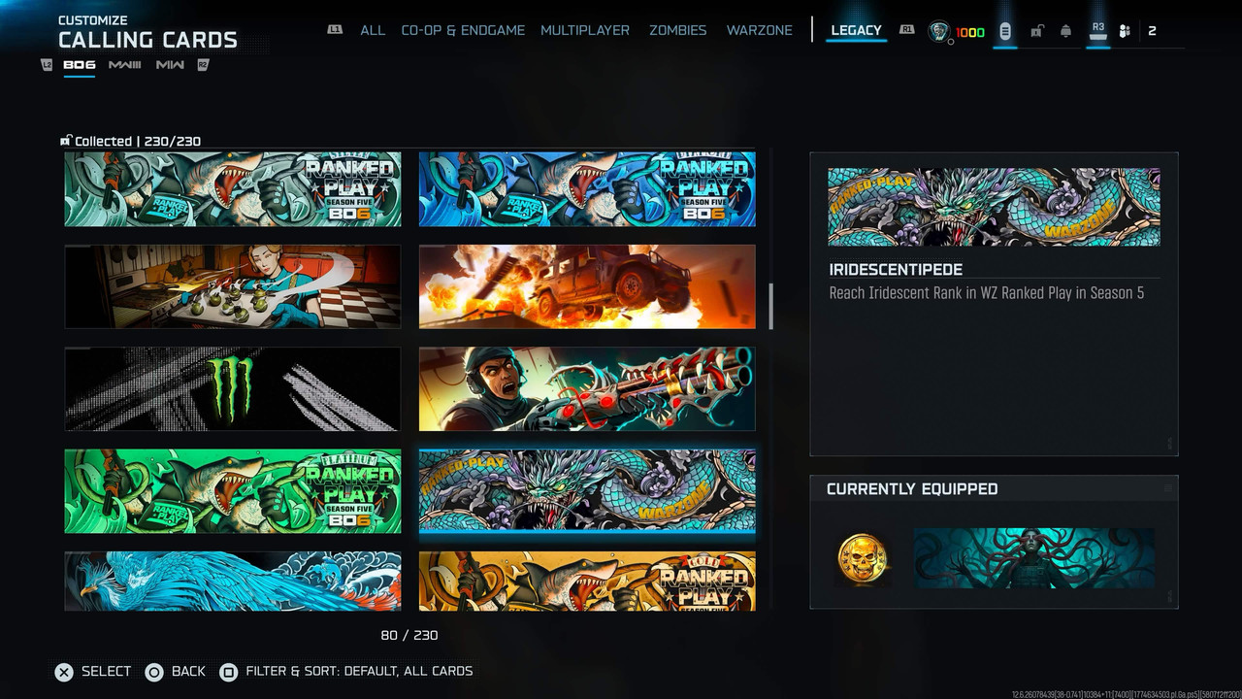The width and height of the screenshot is (1242, 699).
Task: Open the player emblem rank icon
Action: click(938, 31)
